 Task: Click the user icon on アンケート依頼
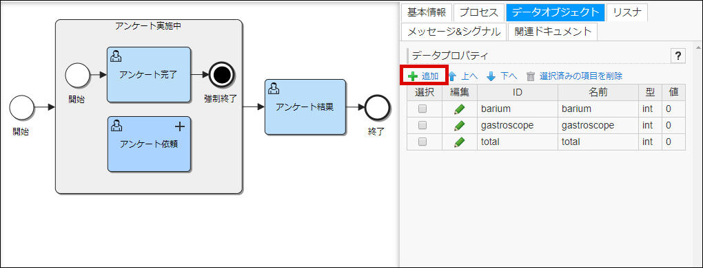pyautogui.click(x=116, y=126)
